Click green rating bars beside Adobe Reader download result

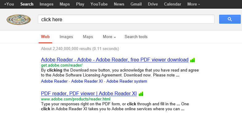tap(193, 60)
